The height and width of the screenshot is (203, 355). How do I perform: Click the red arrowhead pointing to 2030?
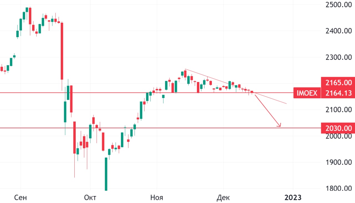coord(280,125)
